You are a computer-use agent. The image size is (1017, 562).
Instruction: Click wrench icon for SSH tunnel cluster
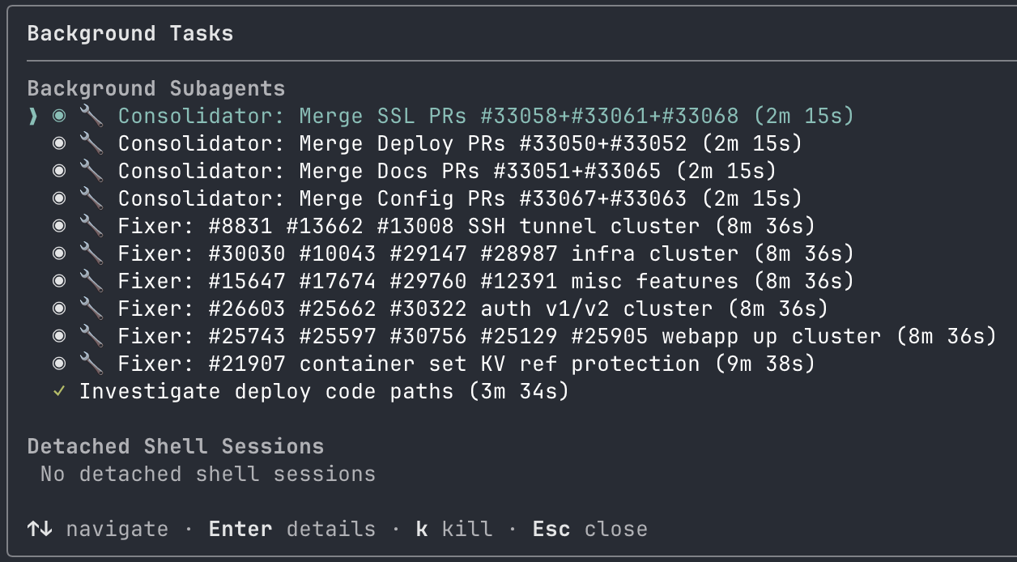(x=91, y=226)
